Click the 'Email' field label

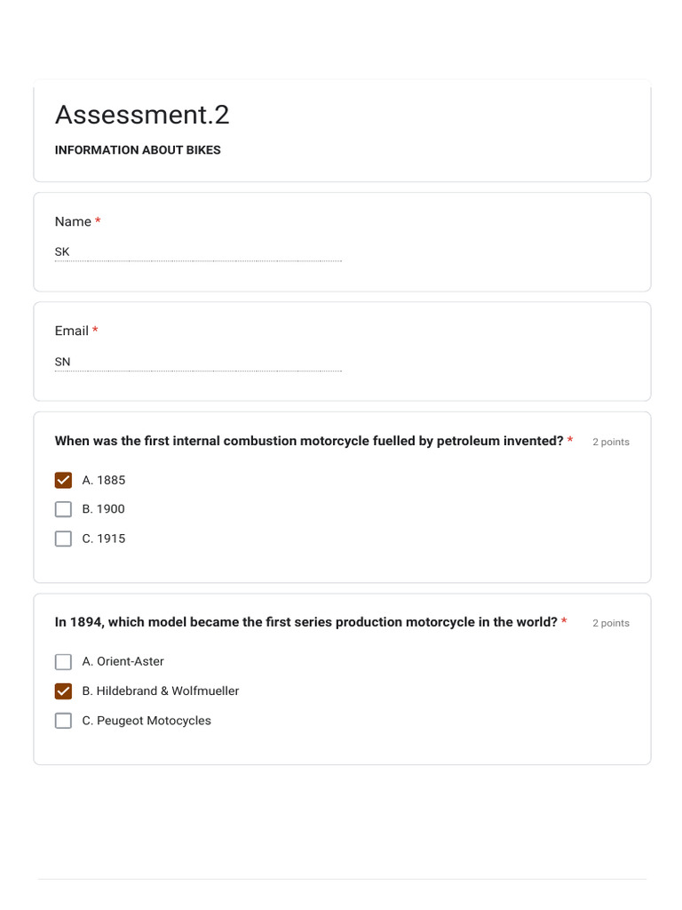(x=72, y=331)
